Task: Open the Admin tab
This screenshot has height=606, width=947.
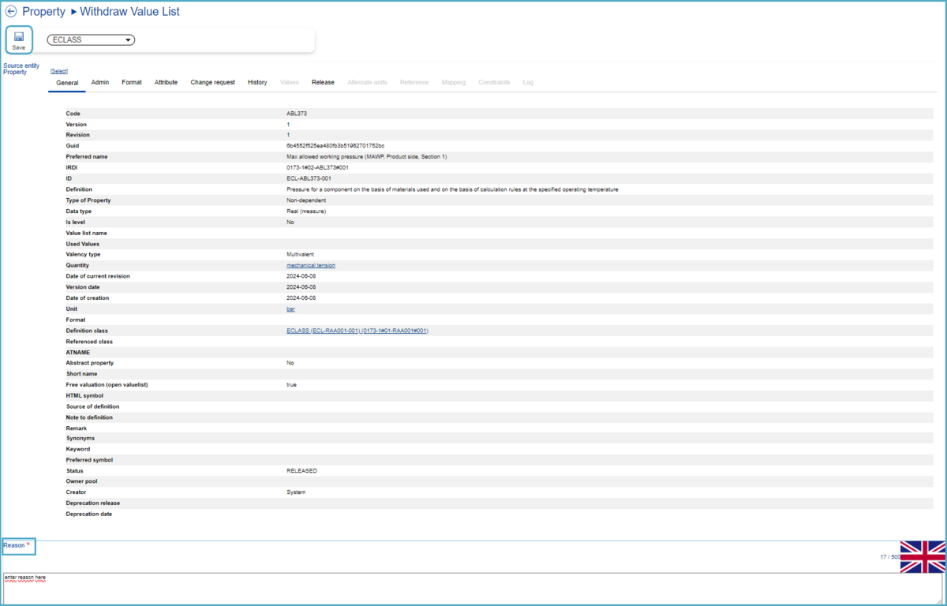Action: 100,82
